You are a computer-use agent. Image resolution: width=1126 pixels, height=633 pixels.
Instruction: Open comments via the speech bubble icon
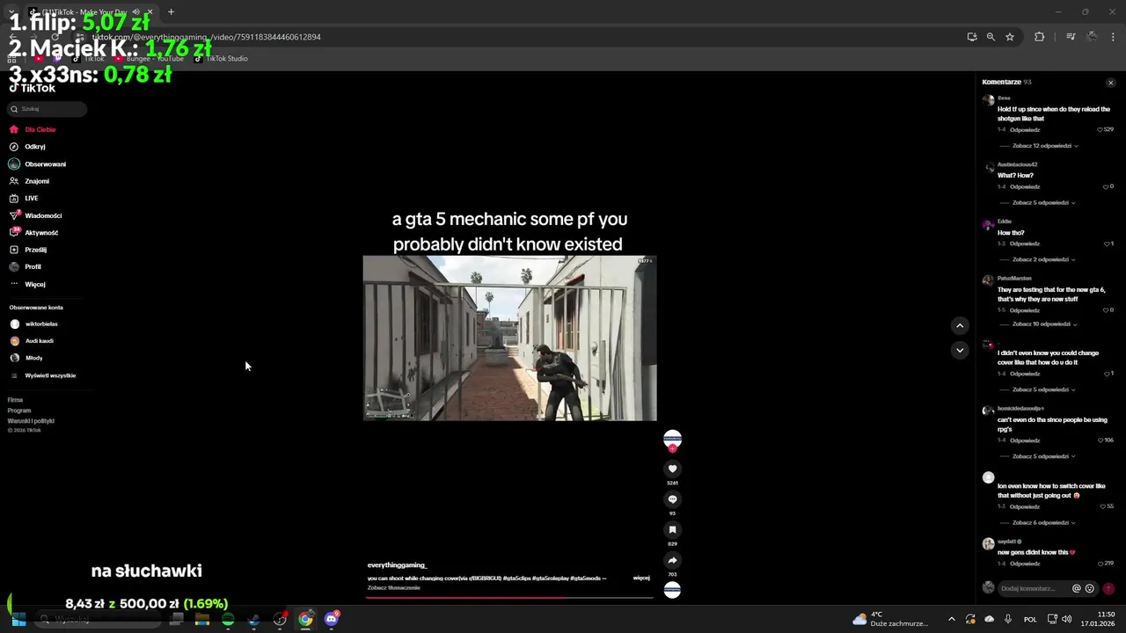pyautogui.click(x=672, y=499)
